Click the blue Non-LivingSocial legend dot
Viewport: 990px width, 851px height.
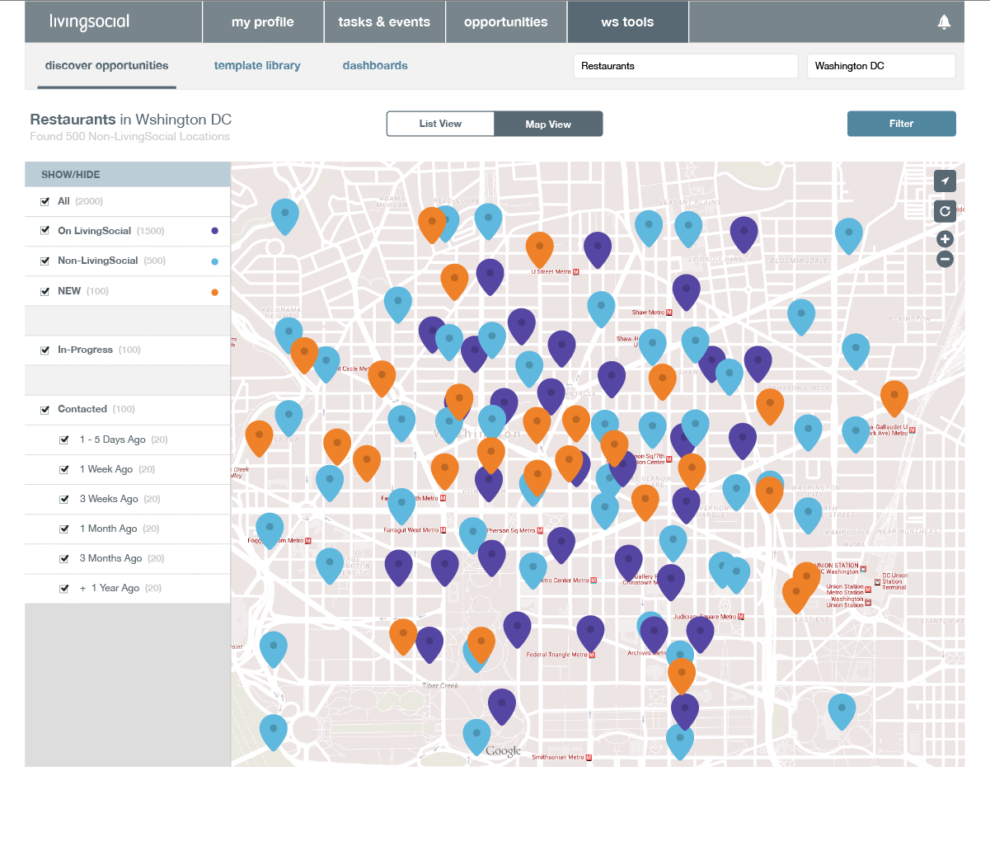pos(214,261)
